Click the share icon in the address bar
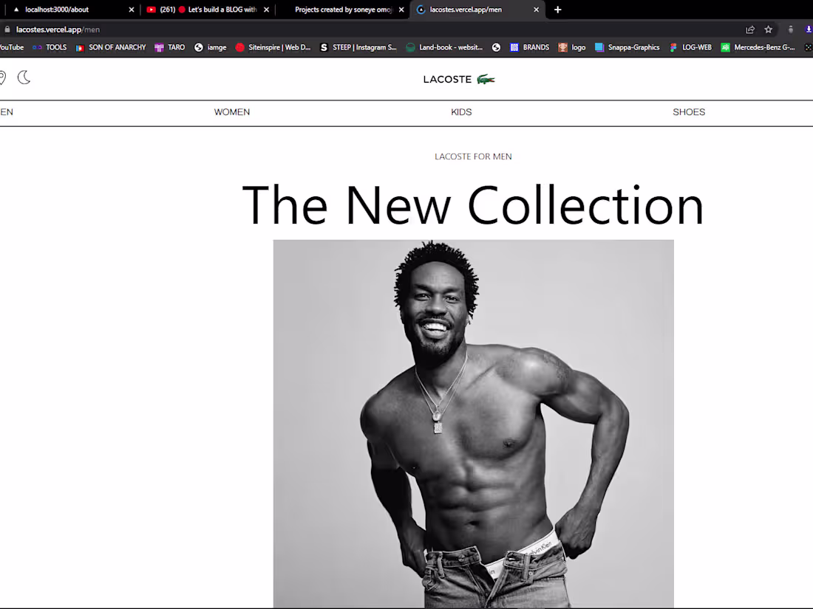Viewport: 813px width, 609px height. [x=749, y=29]
